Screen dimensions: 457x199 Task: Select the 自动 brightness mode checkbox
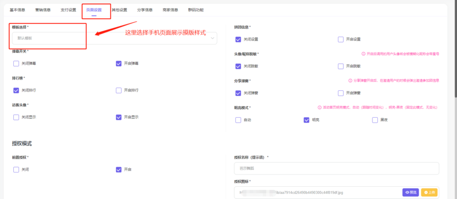point(238,120)
